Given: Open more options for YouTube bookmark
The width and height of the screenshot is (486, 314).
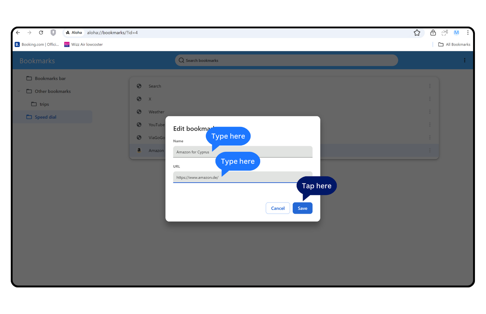Looking at the screenshot, I should click(x=430, y=125).
